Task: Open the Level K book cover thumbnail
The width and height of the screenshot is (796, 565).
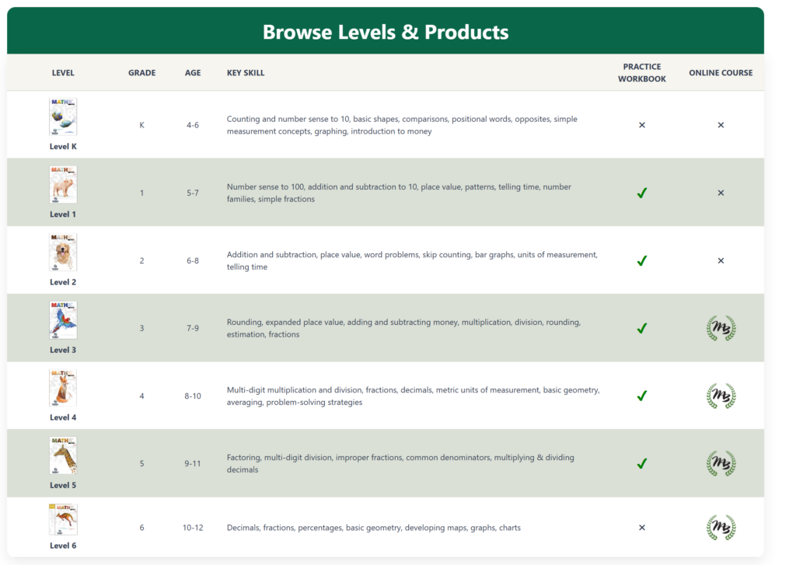Action: (x=63, y=117)
